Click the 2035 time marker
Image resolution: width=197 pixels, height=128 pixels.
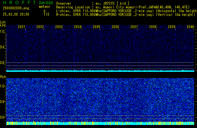(96, 27)
